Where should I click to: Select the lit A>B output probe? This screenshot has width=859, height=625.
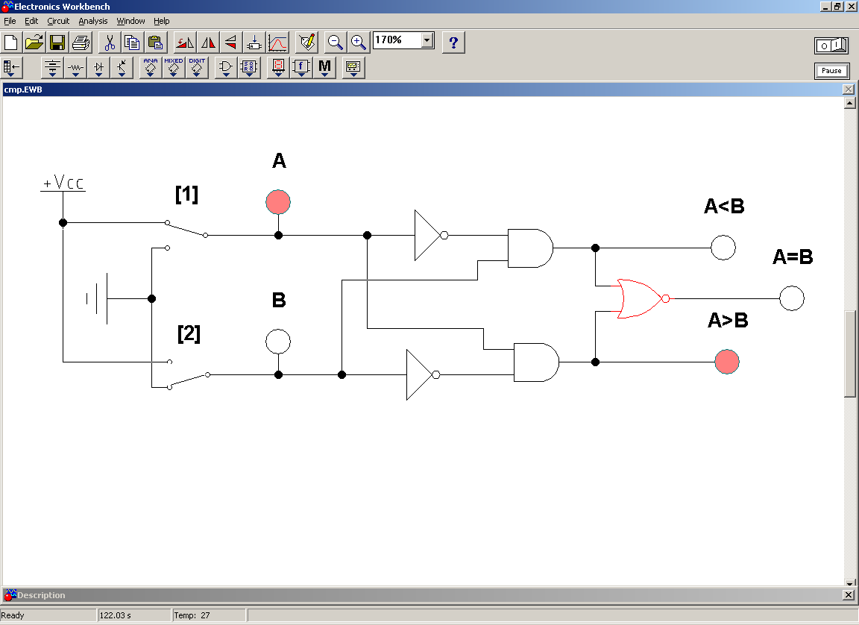click(727, 362)
